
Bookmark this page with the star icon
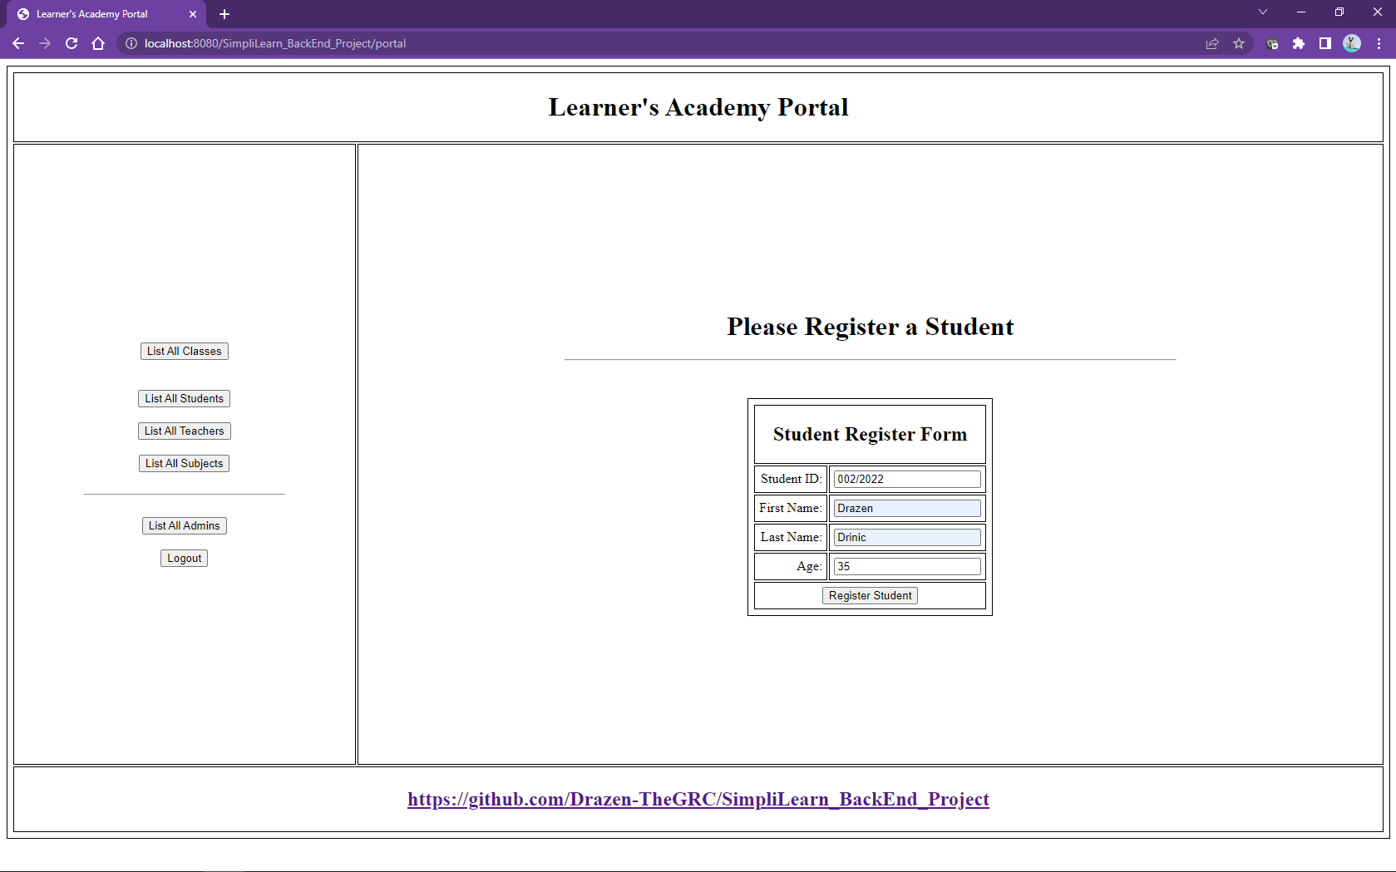click(x=1239, y=43)
